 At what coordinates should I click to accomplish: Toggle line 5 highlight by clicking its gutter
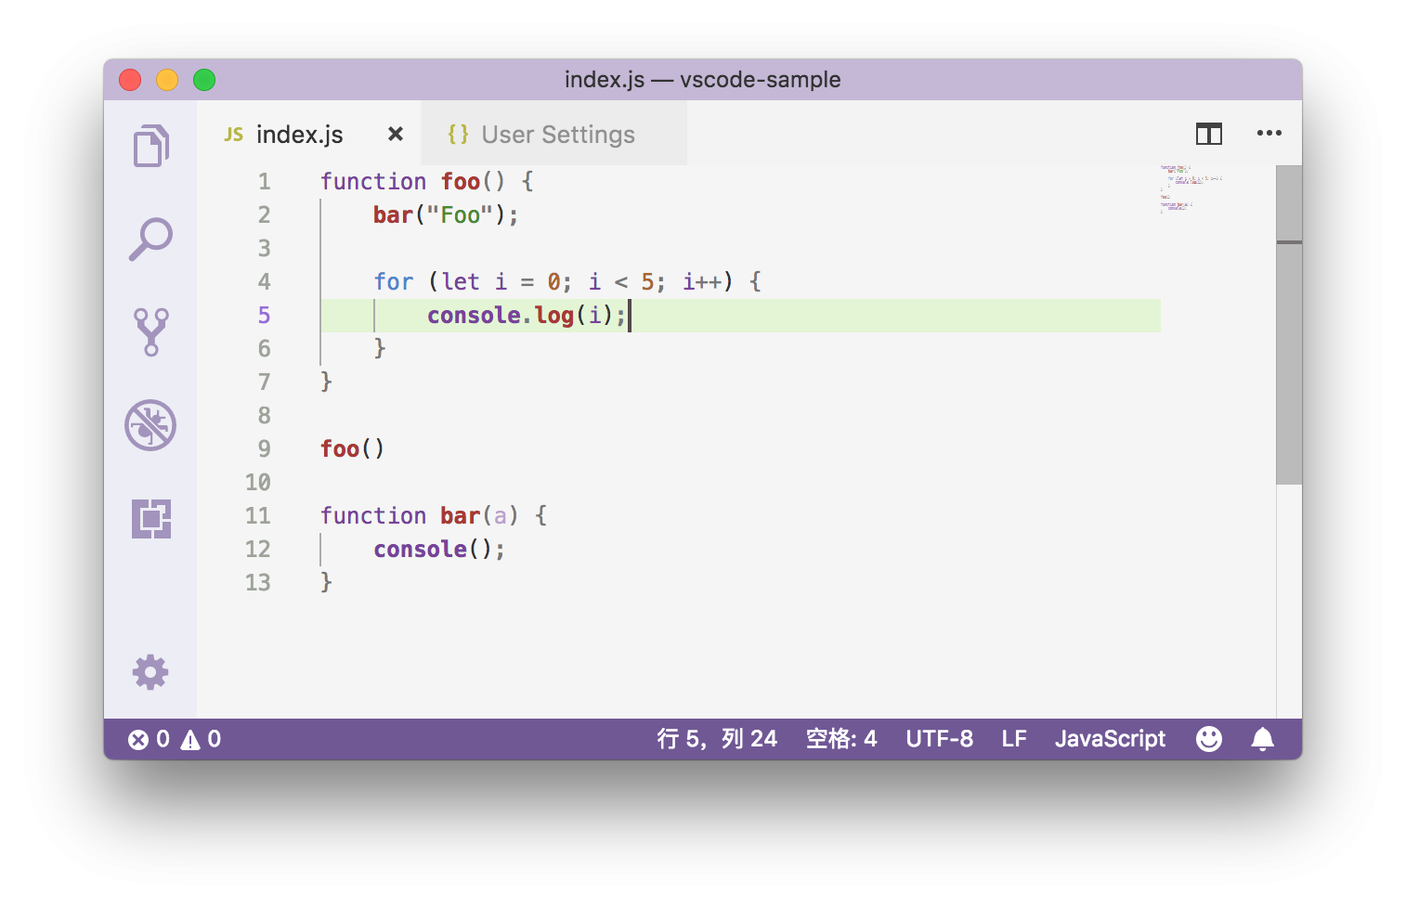(x=264, y=316)
